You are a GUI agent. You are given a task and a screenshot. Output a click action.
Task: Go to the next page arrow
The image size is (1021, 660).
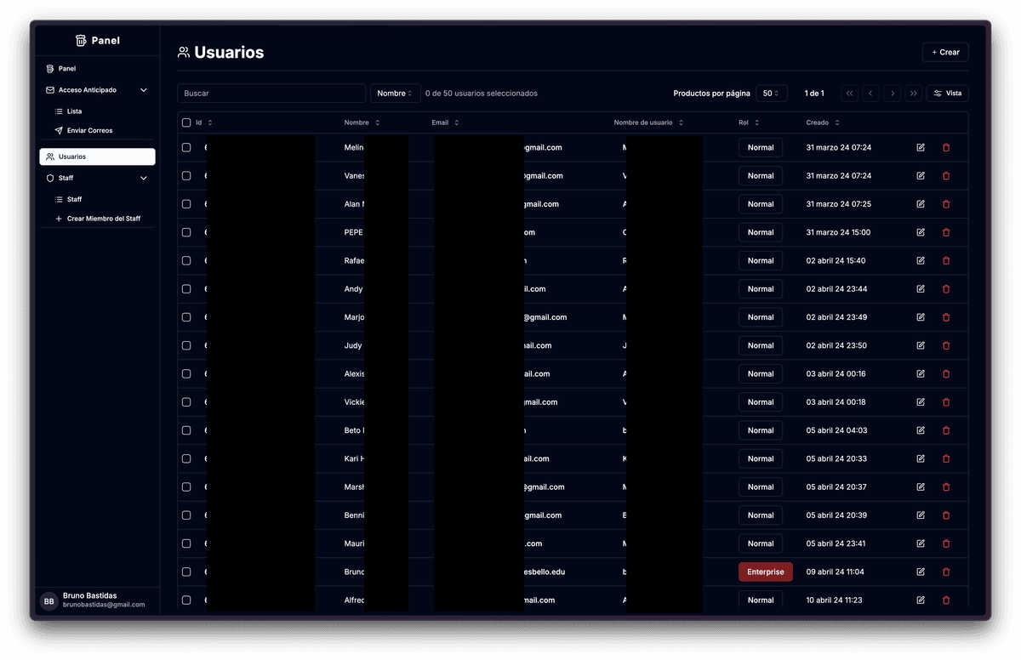point(892,94)
